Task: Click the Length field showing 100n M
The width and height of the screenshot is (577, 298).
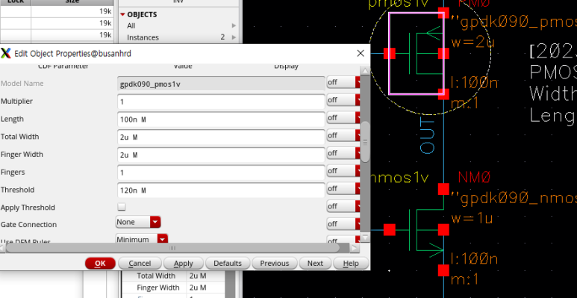Action: pyautogui.click(x=221, y=119)
